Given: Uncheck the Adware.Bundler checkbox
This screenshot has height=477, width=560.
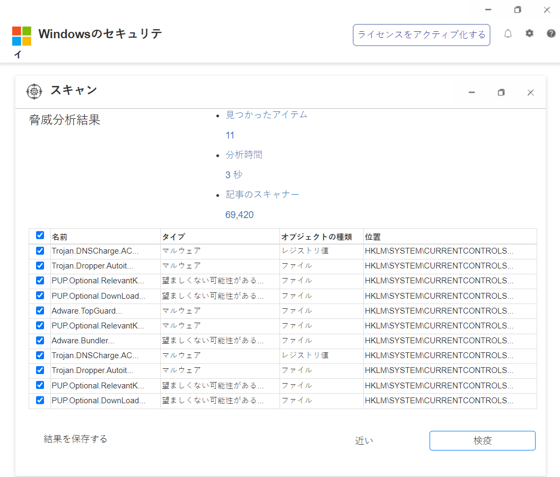Looking at the screenshot, I should click(40, 340).
